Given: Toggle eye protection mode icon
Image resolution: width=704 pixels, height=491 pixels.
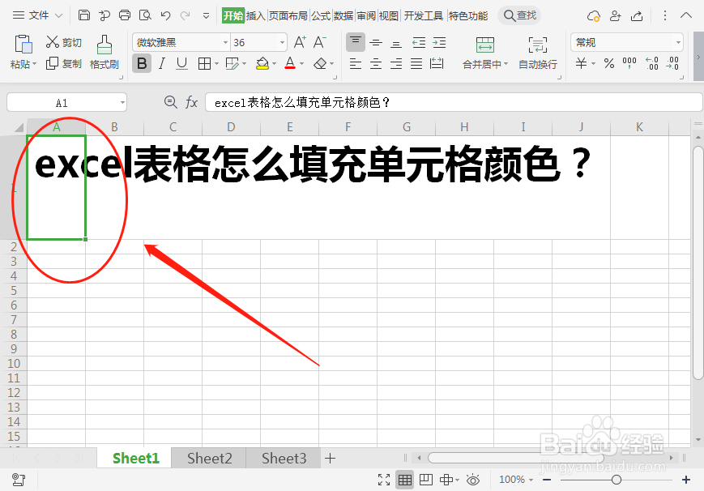Looking at the screenshot, I should tap(473, 480).
